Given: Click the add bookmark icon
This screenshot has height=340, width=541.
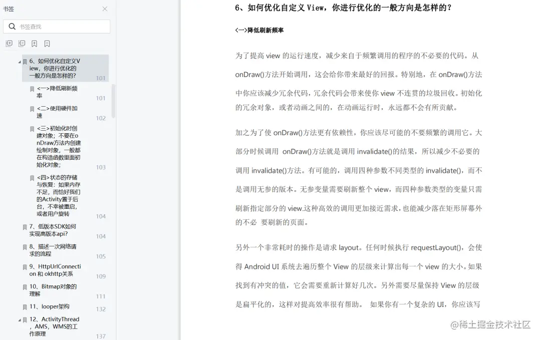Looking at the screenshot, I should click(x=33, y=44).
